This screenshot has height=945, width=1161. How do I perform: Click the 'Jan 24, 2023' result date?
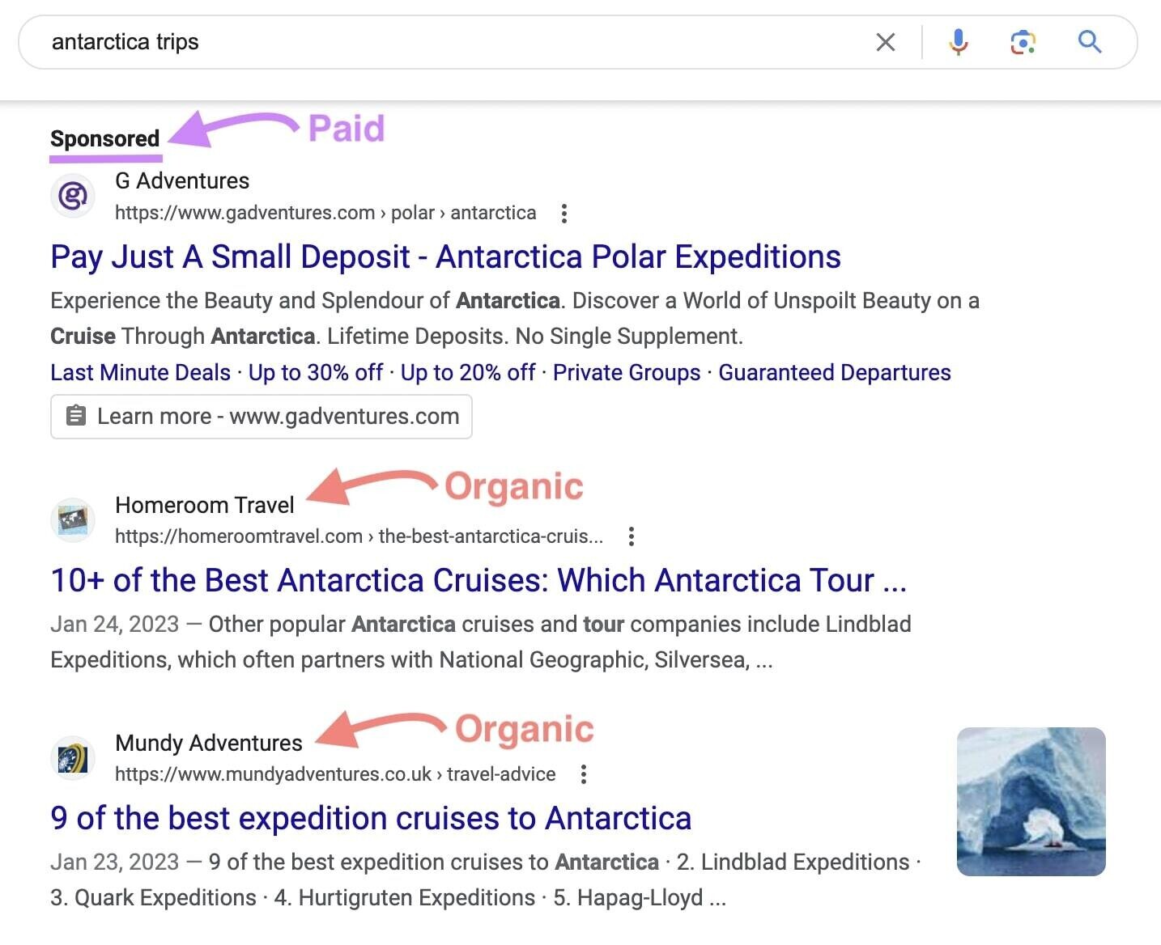114,625
